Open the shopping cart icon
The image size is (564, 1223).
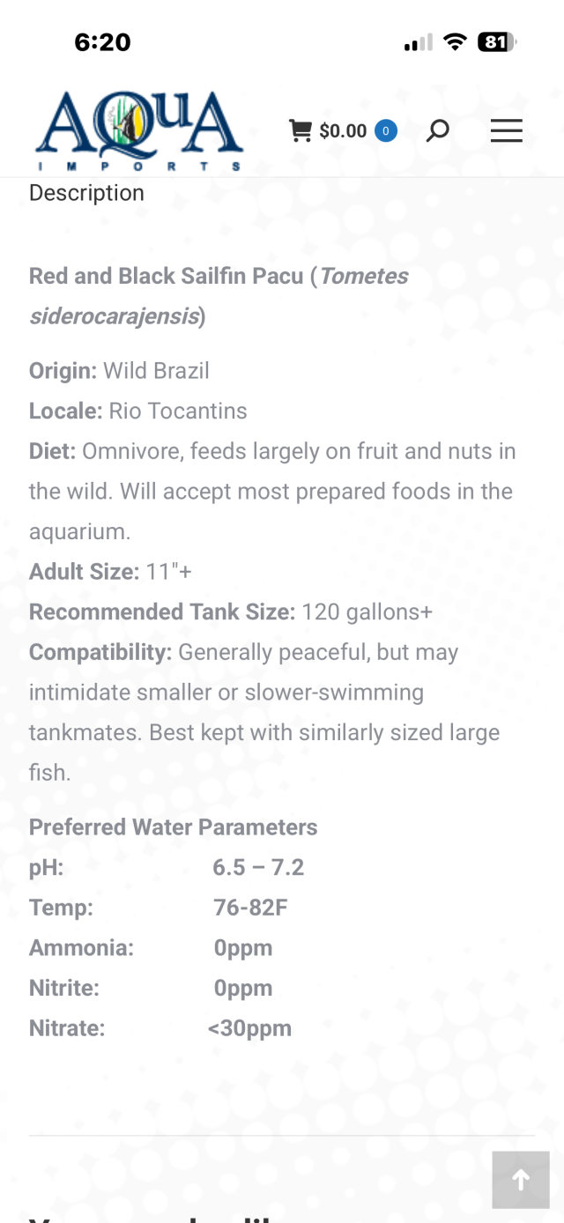[301, 131]
